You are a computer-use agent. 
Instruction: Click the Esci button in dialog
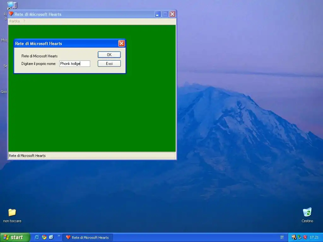109,64
